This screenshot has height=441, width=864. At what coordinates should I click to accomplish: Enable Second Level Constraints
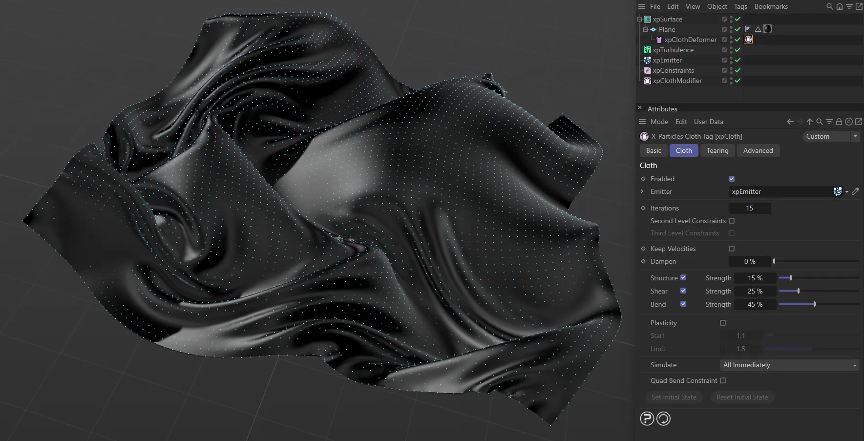point(732,221)
